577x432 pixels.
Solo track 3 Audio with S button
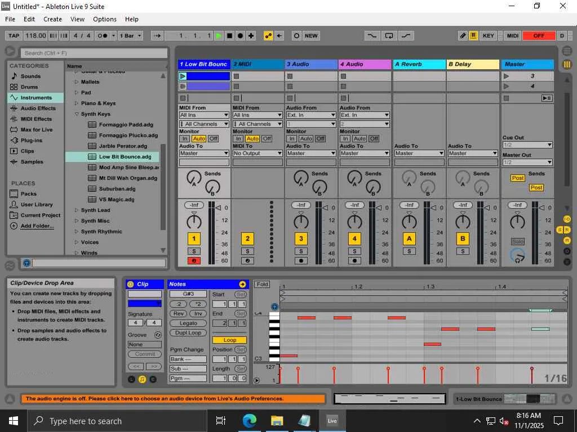tap(301, 251)
